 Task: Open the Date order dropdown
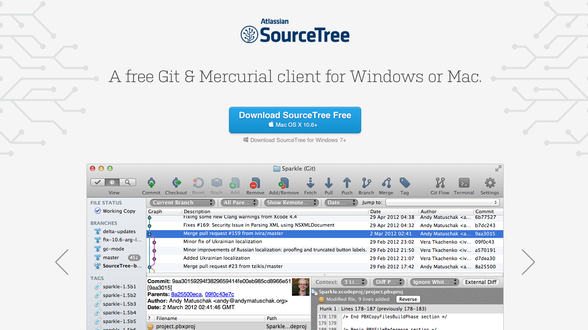(x=341, y=203)
